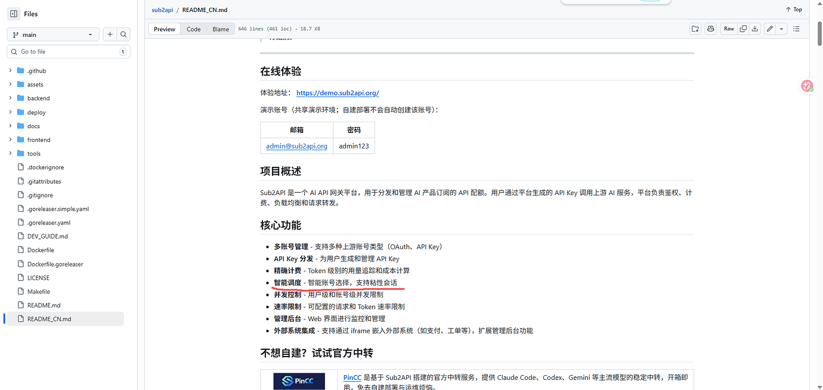Click the pink extension icon at the right edge
This screenshot has width=823, height=390.
pyautogui.click(x=807, y=86)
